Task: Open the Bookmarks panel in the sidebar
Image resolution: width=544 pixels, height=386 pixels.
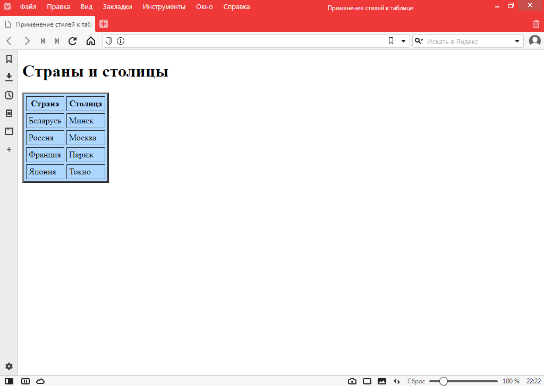Action: tap(9, 59)
